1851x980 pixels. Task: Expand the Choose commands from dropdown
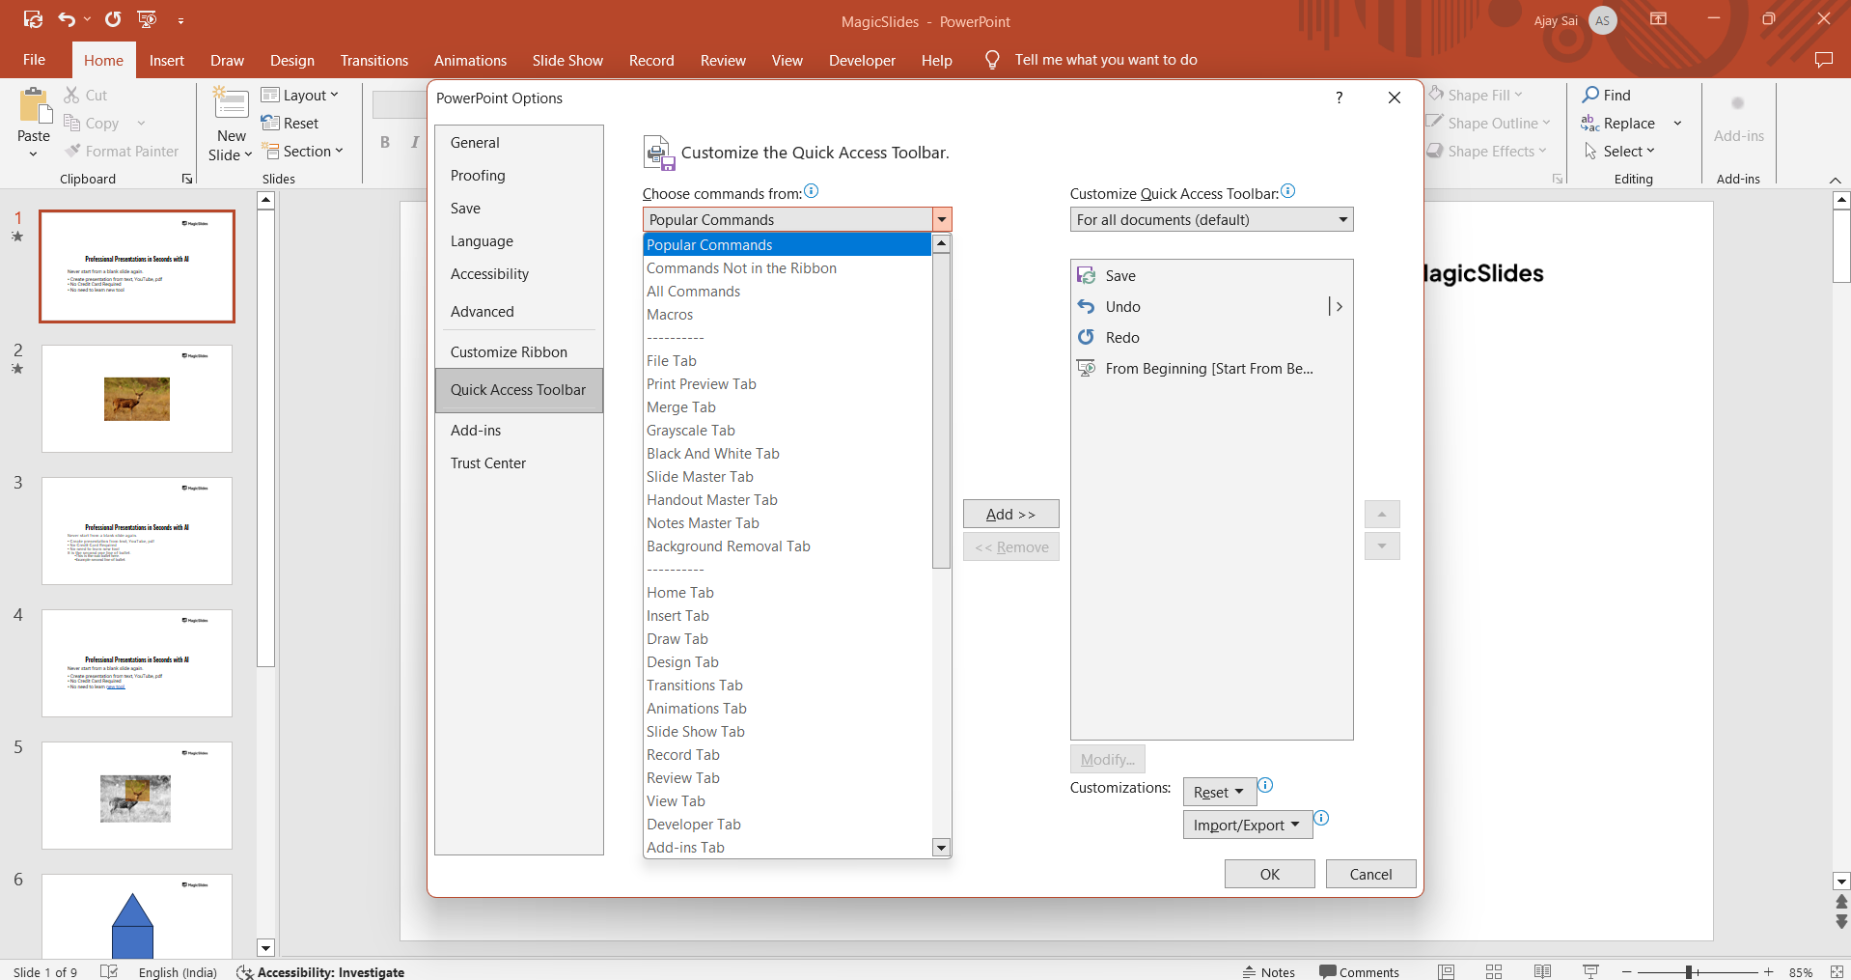coord(942,220)
